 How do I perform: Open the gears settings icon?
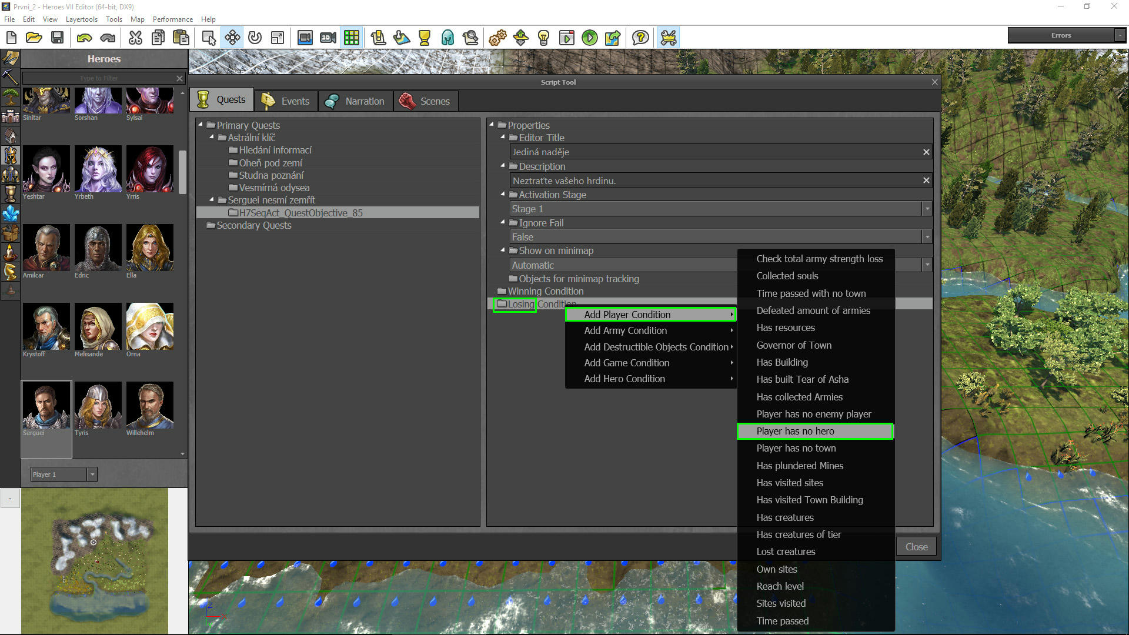pyautogui.click(x=497, y=38)
